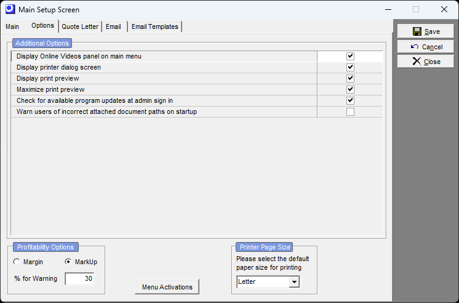
Task: Toggle Display print preview checkbox
Action: (x=350, y=78)
